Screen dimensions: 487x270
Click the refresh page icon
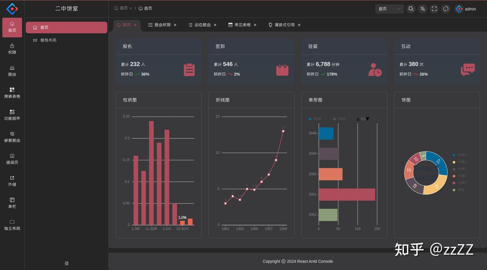(x=446, y=9)
